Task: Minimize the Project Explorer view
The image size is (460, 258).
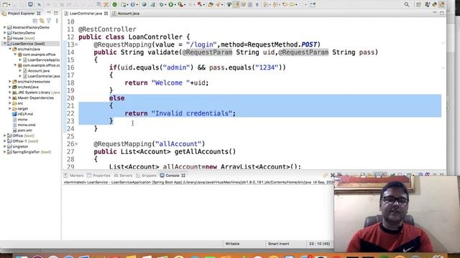Action: point(49,13)
